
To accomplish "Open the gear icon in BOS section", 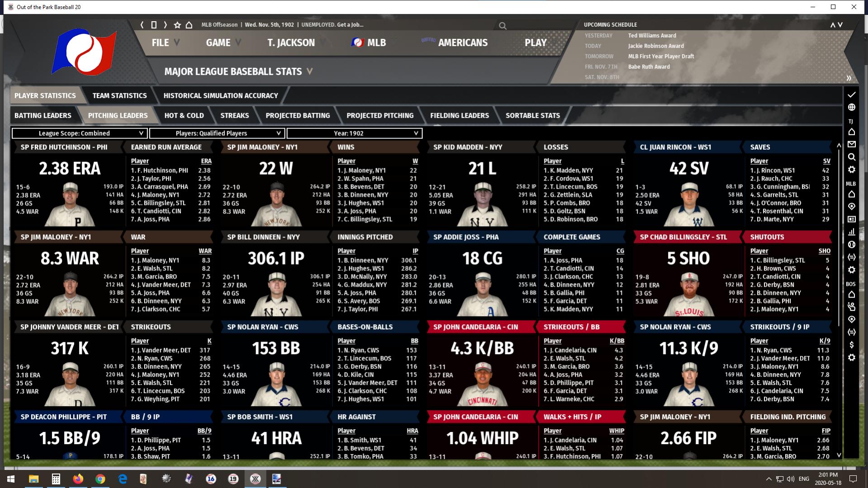I will tap(851, 357).
